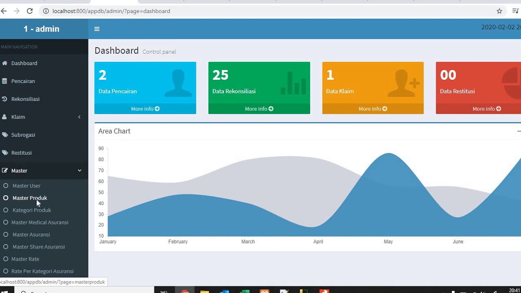Open the browser reading list icon
This screenshot has width=521, height=293.
pos(515,11)
